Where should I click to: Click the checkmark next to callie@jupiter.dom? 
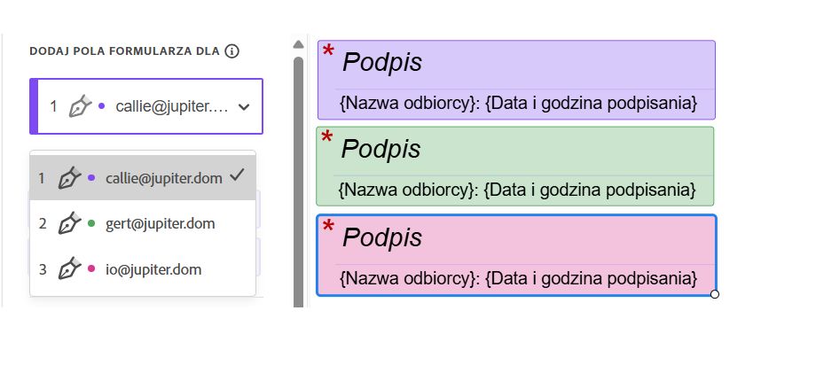(236, 176)
